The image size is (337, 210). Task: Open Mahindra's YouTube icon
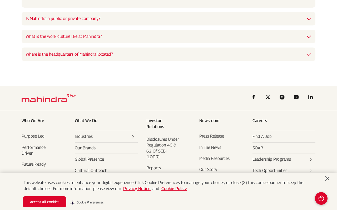[296, 97]
